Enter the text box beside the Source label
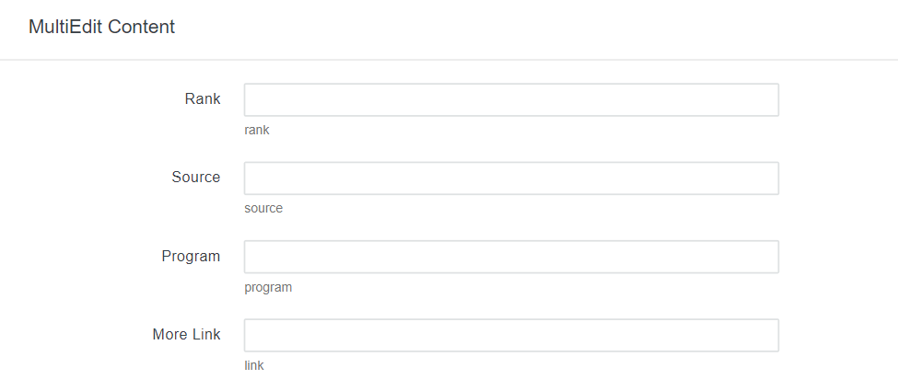 [x=511, y=178]
